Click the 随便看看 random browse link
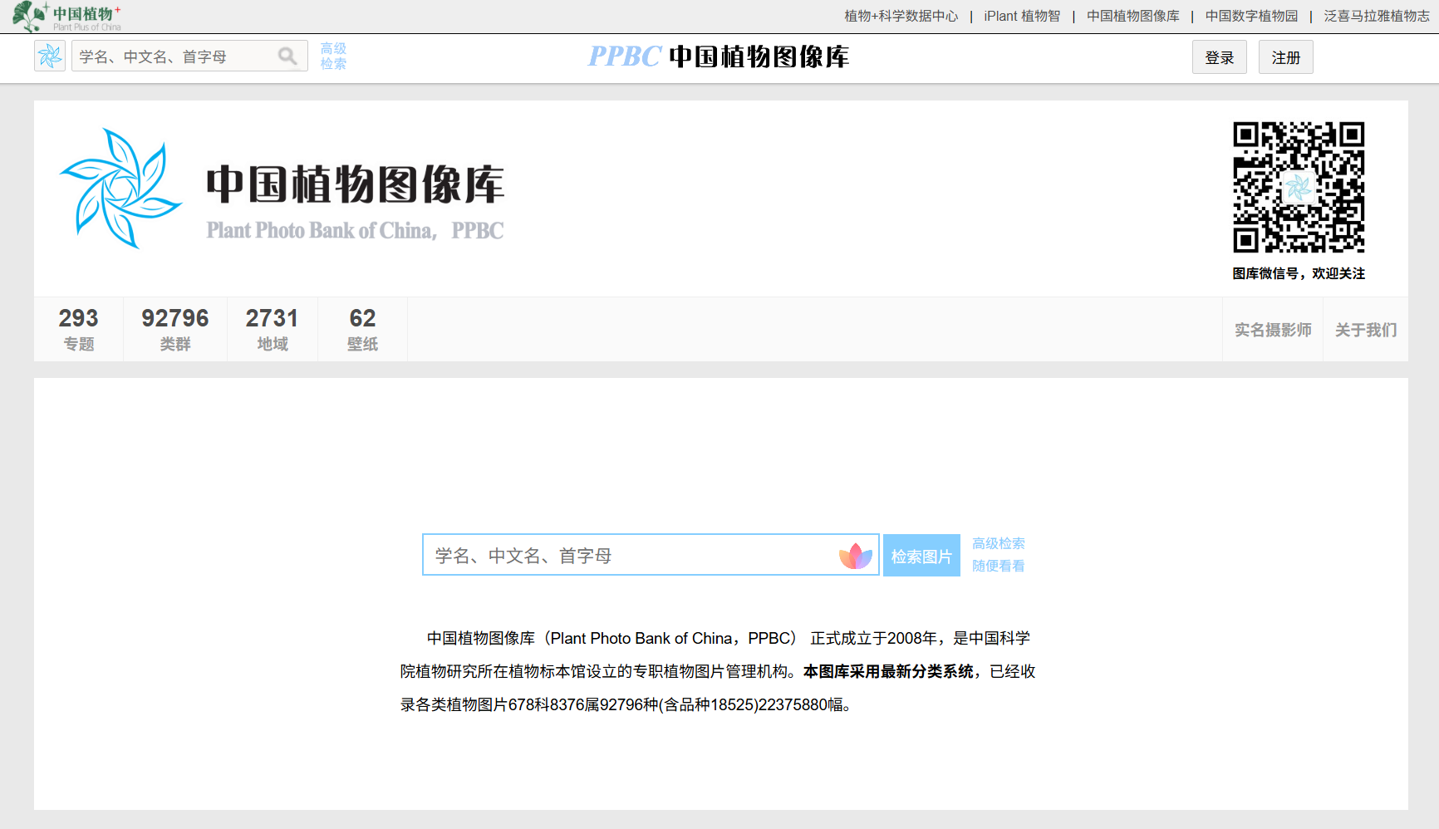Screen dimensions: 1439x829 (x=998, y=566)
